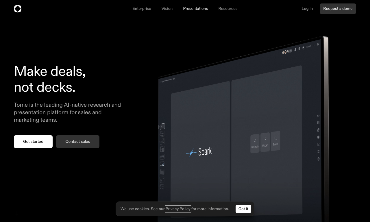The height and width of the screenshot is (222, 370).
Task: Click the Upload tile in mockup
Action: click(x=265, y=142)
